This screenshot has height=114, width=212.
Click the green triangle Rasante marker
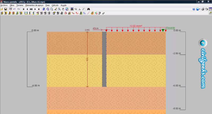pos(163,30)
